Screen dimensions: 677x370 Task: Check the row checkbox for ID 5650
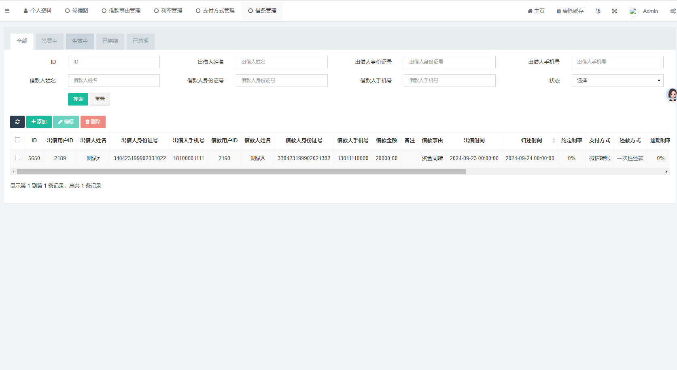(17, 158)
